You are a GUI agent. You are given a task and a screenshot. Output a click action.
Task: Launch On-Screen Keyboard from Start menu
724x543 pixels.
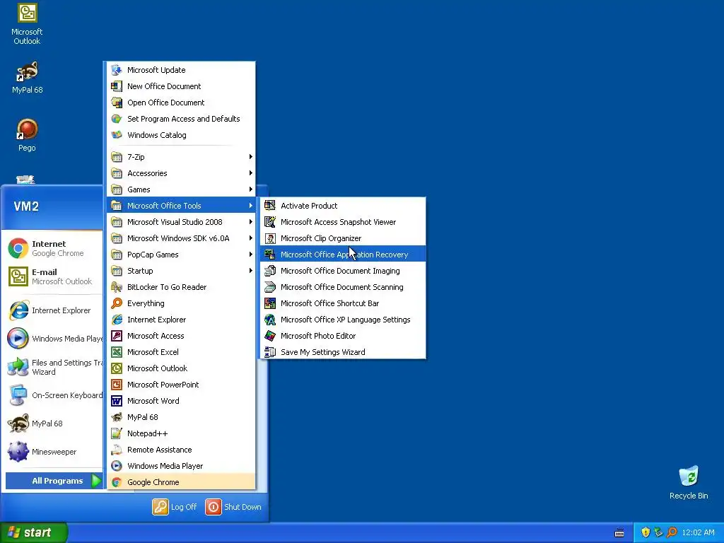point(54,395)
